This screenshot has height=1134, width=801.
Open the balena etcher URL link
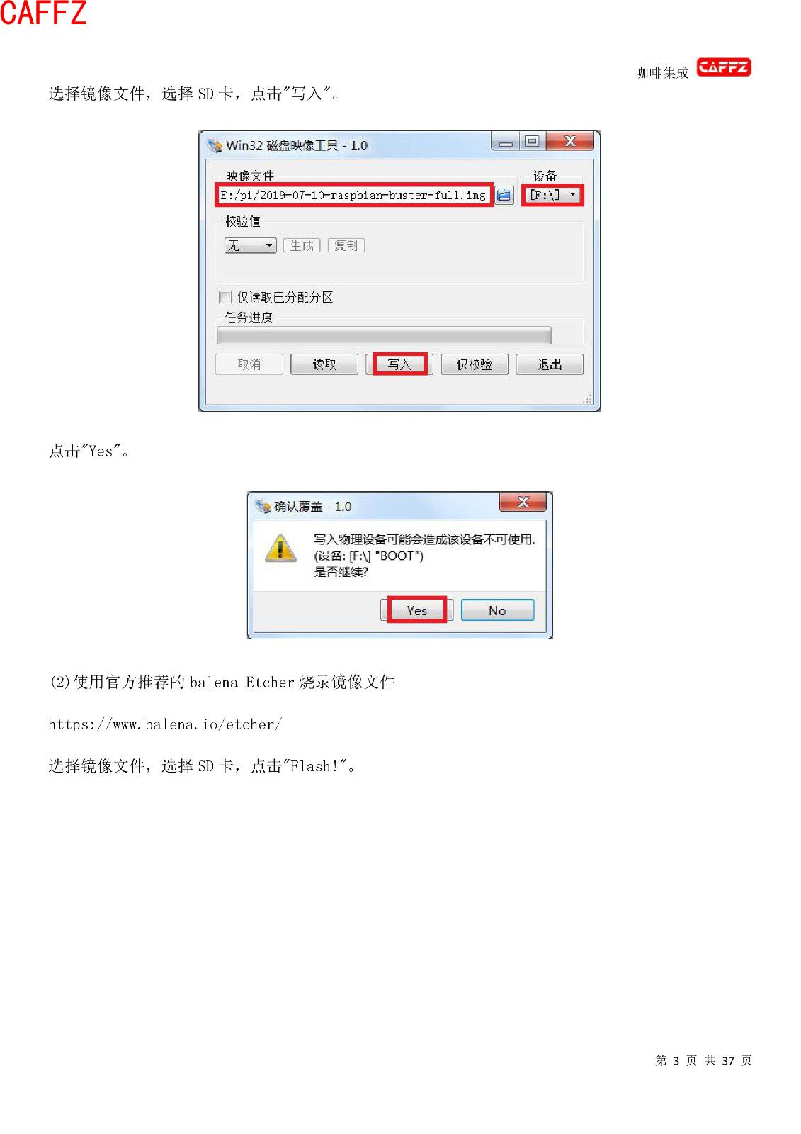point(165,724)
